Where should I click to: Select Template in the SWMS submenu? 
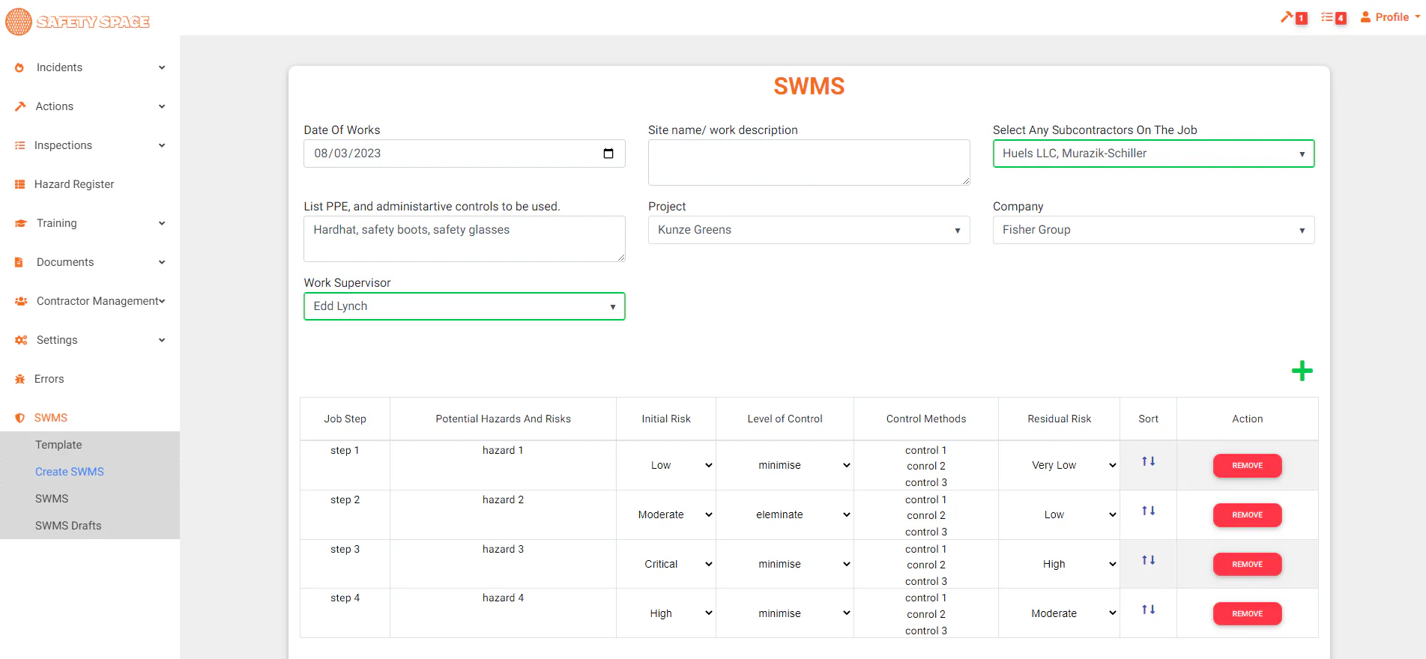(58, 445)
